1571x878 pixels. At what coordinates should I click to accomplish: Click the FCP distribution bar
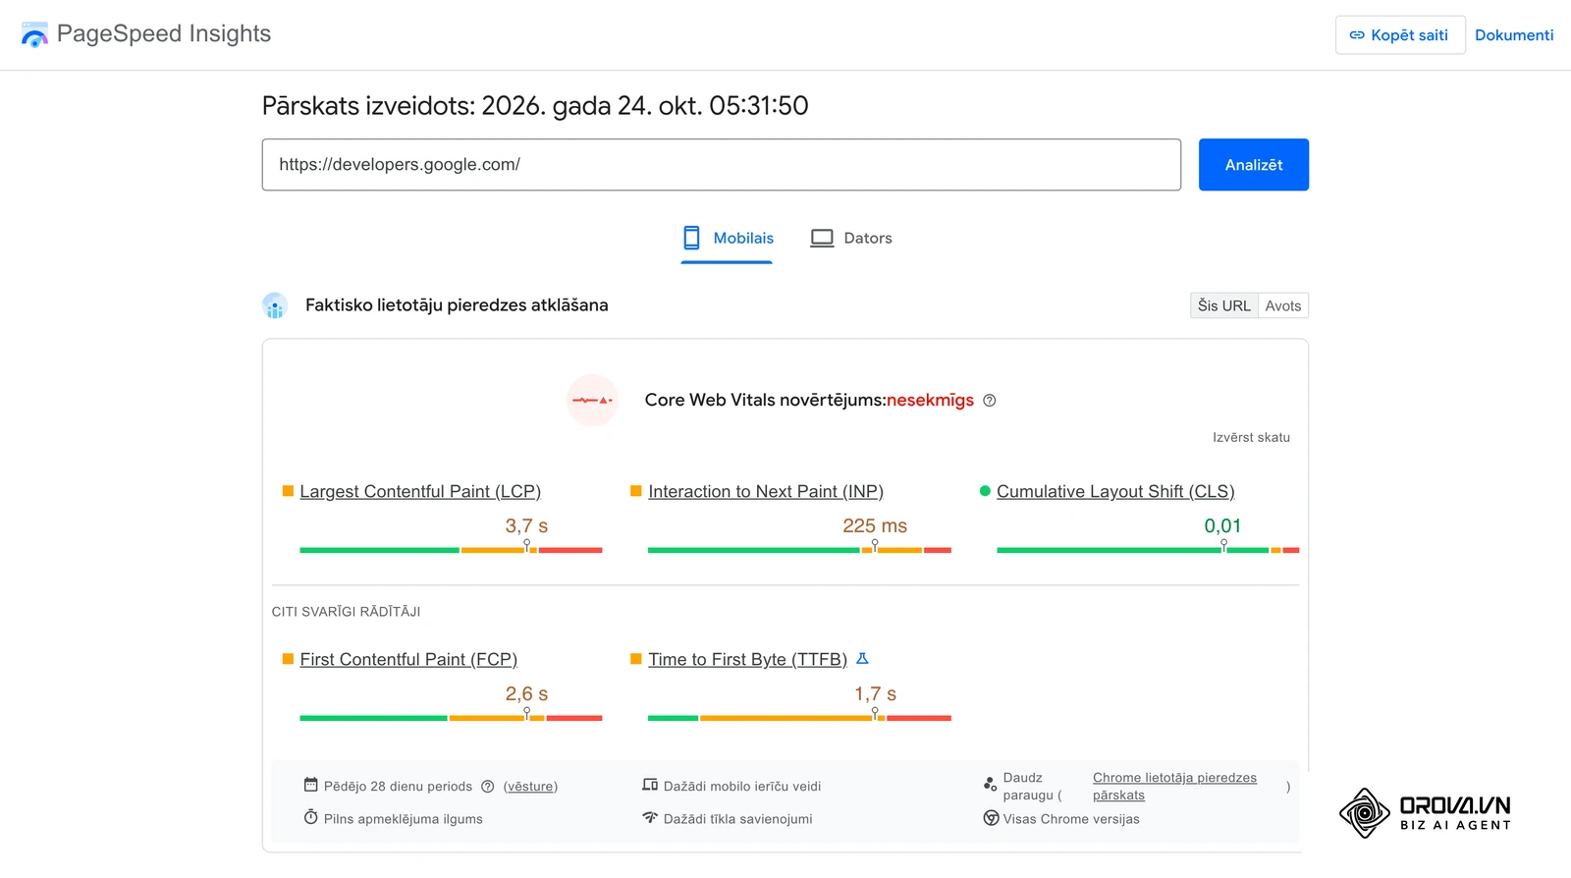tap(451, 718)
